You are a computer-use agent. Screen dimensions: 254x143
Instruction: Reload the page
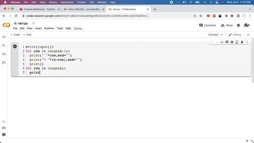pos(16,16)
